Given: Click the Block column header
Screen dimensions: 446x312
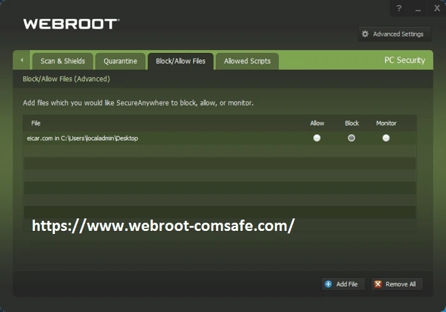Looking at the screenshot, I should point(352,123).
